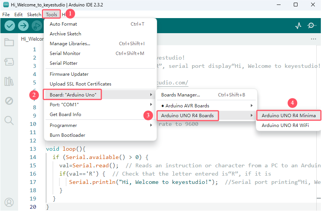Open the Library Manager sidebar icon
This screenshot has width=322, height=211.
coord(9,81)
